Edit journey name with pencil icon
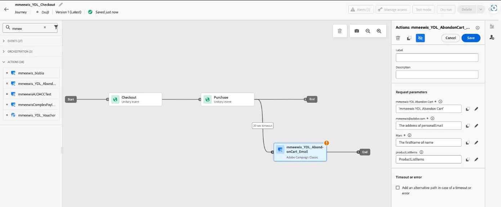Screen dimensions: 501x207 click(x=61, y=5)
